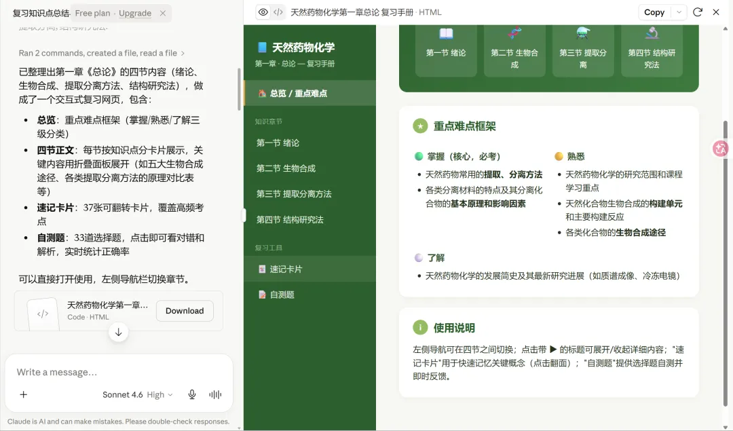Screen dimensions: 733x431
Task: Click the star icon next to 重点难点框架
Action: coord(420,126)
